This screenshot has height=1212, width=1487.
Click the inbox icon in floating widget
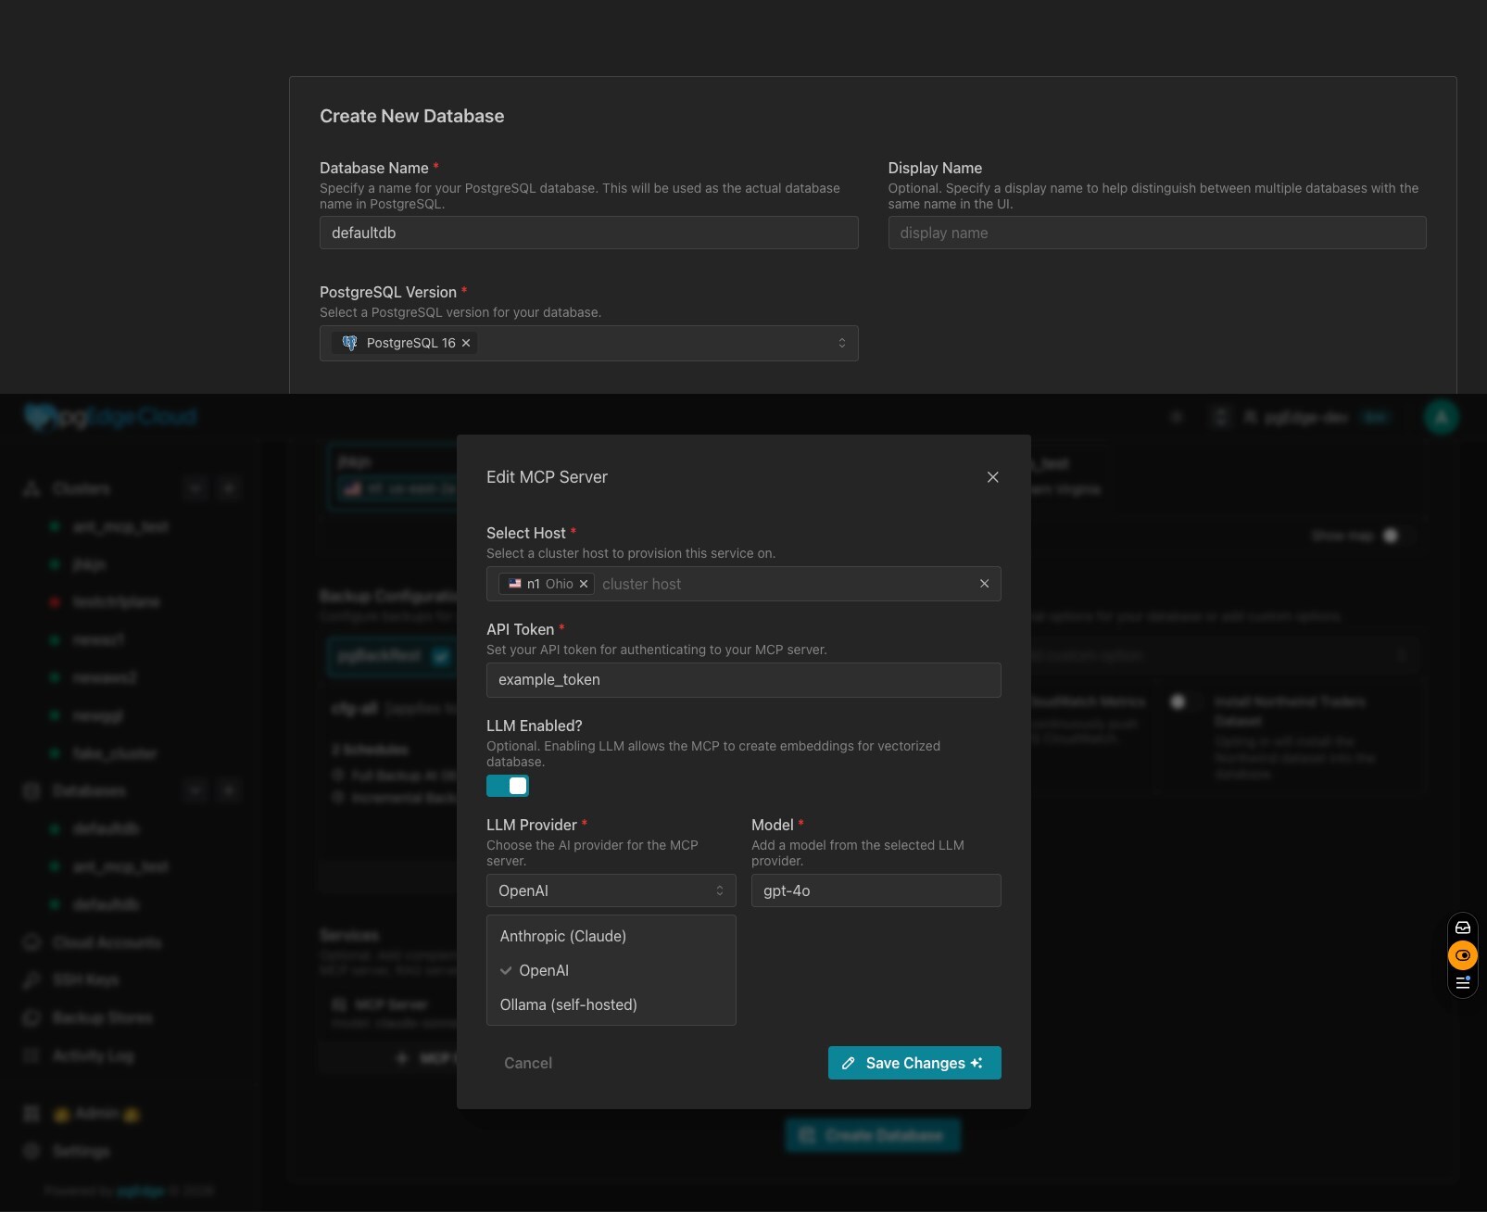coord(1463,928)
